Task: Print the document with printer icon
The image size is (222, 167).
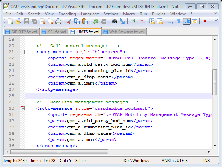Action: (58, 21)
